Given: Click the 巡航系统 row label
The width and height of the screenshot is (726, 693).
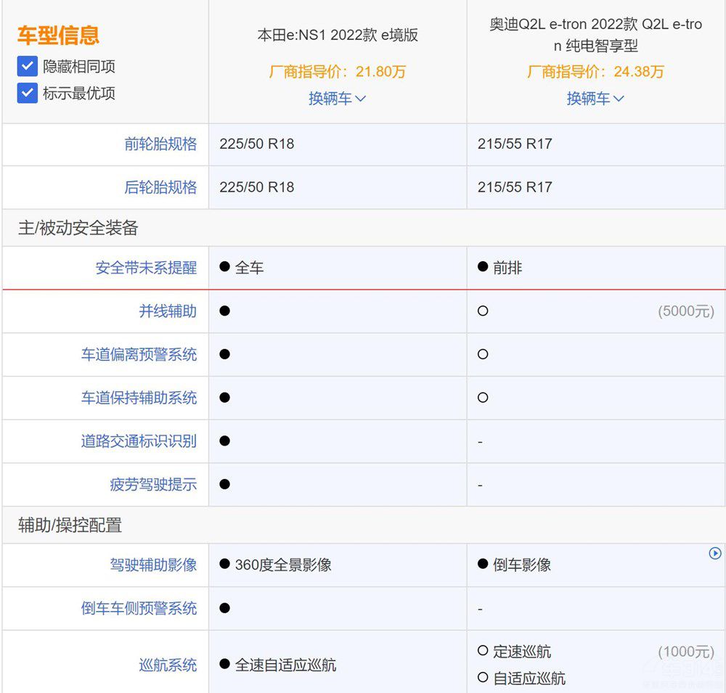Looking at the screenshot, I should pyautogui.click(x=168, y=665).
